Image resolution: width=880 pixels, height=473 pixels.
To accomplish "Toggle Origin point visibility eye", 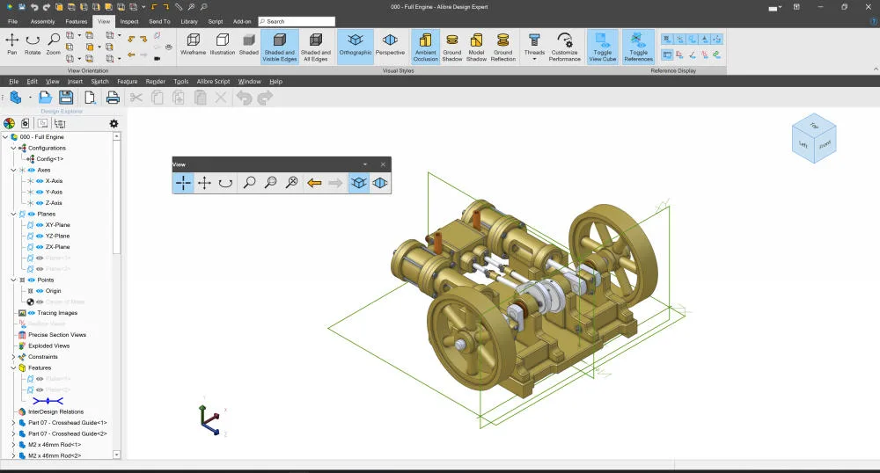I will [x=40, y=291].
